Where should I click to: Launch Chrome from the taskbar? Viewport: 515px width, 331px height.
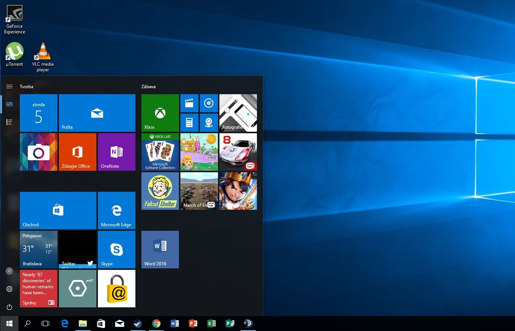156,324
